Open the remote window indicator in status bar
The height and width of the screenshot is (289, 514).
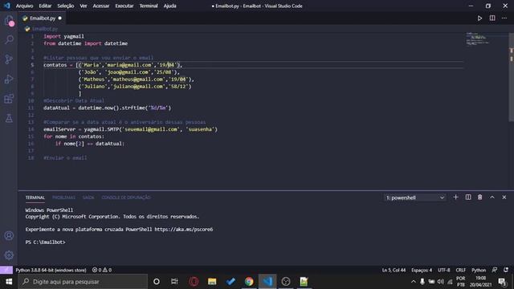tap(6, 270)
